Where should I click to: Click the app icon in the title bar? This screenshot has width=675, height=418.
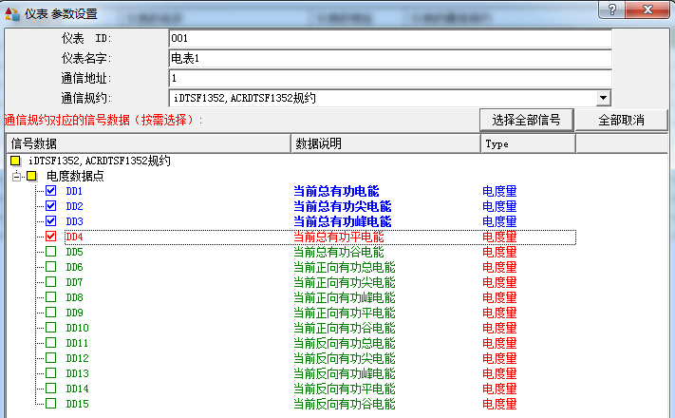[12, 14]
